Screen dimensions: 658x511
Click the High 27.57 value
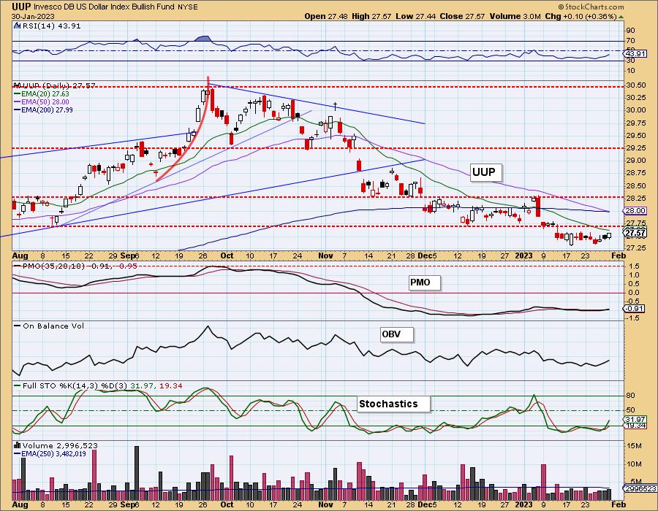(371, 16)
